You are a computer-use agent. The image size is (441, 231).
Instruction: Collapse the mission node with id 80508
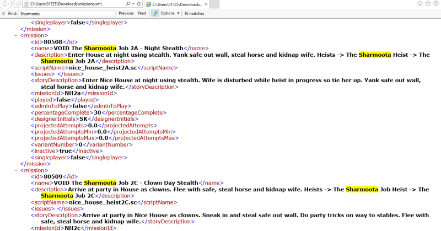coord(14,35)
